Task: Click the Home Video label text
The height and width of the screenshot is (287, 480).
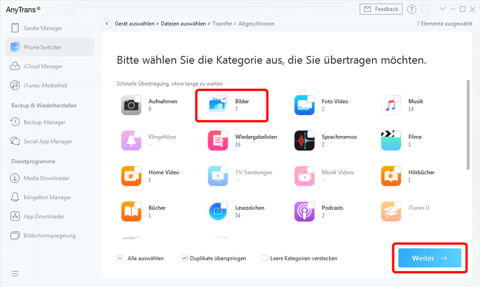Action: (164, 173)
